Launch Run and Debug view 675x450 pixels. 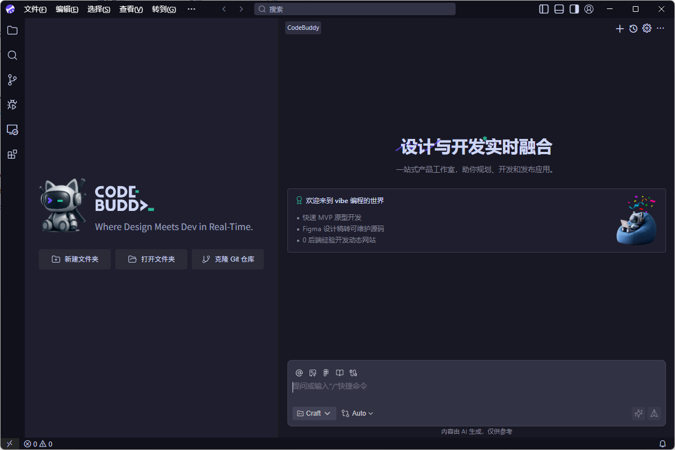tap(12, 105)
